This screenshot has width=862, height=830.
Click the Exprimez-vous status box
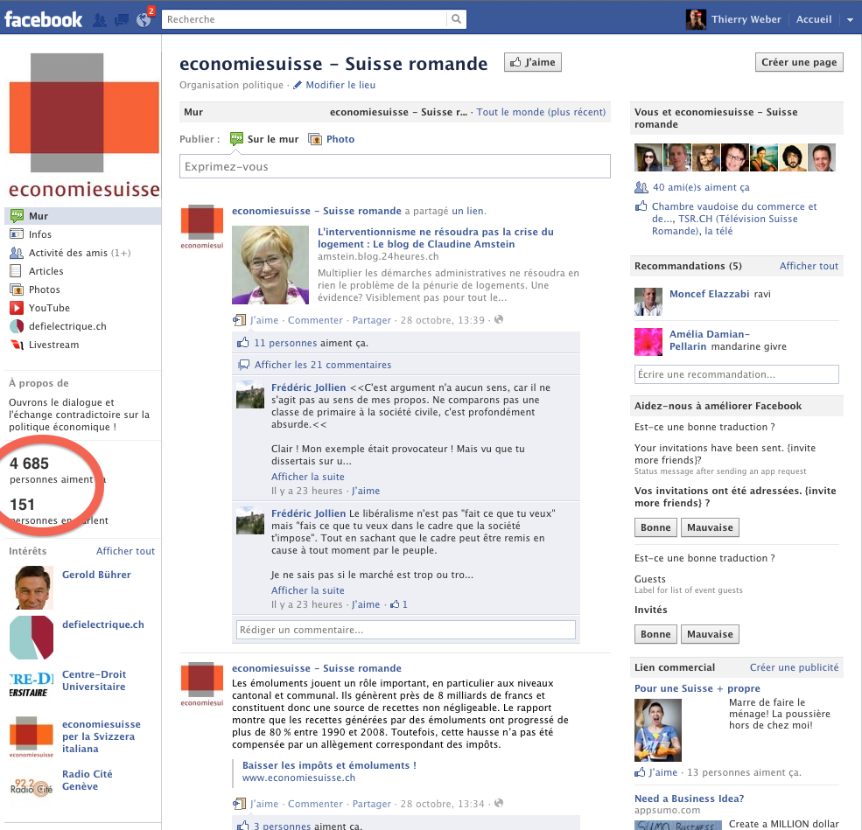point(395,166)
